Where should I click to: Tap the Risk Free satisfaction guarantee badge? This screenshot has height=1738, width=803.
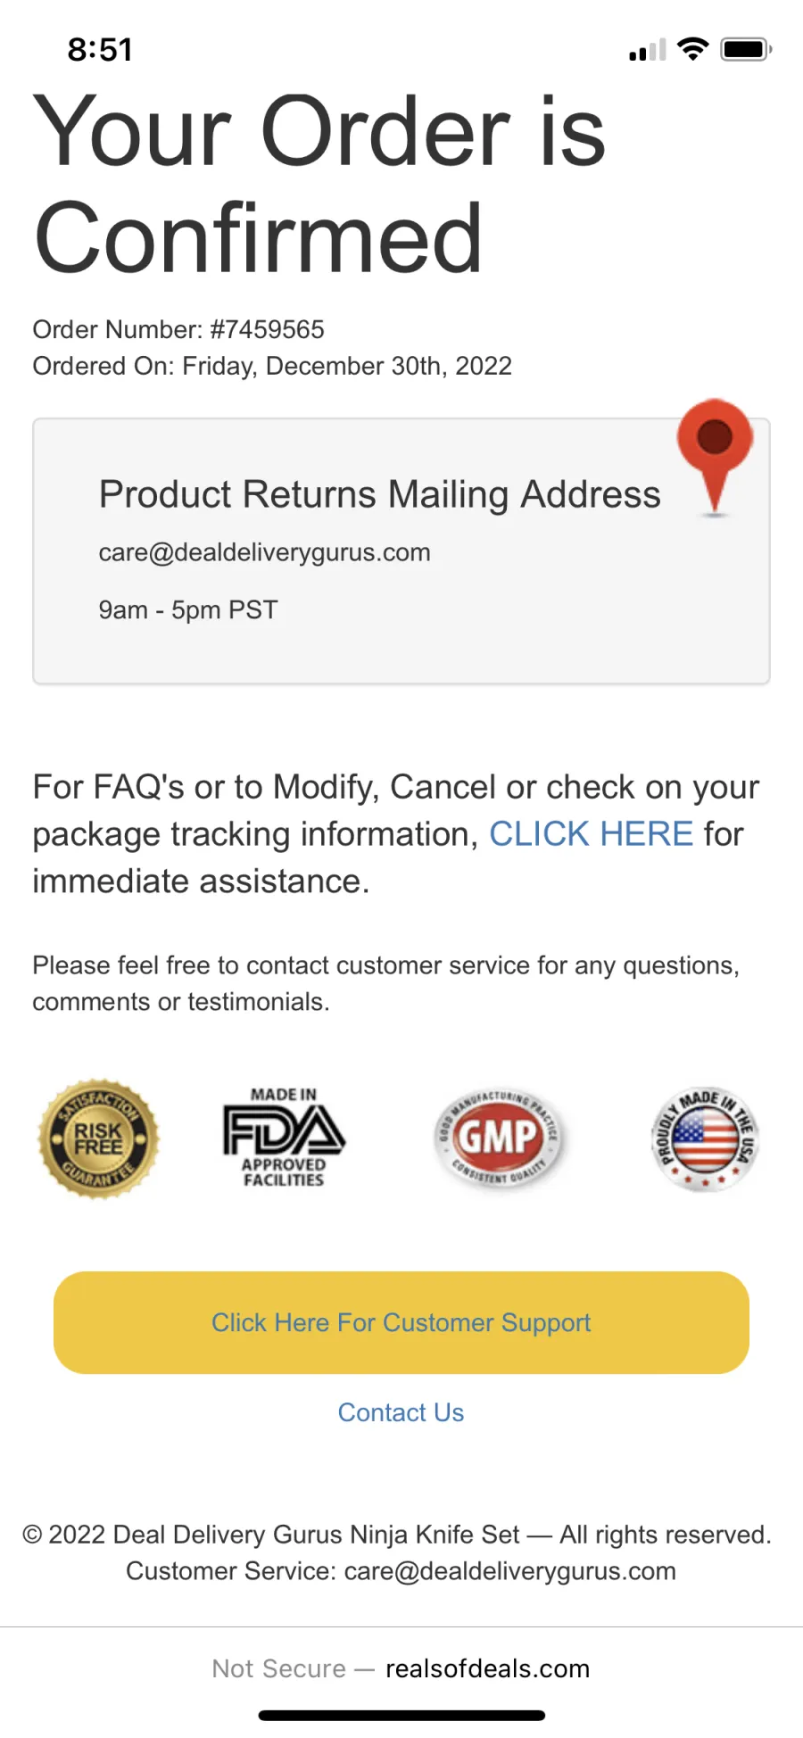coord(98,1138)
